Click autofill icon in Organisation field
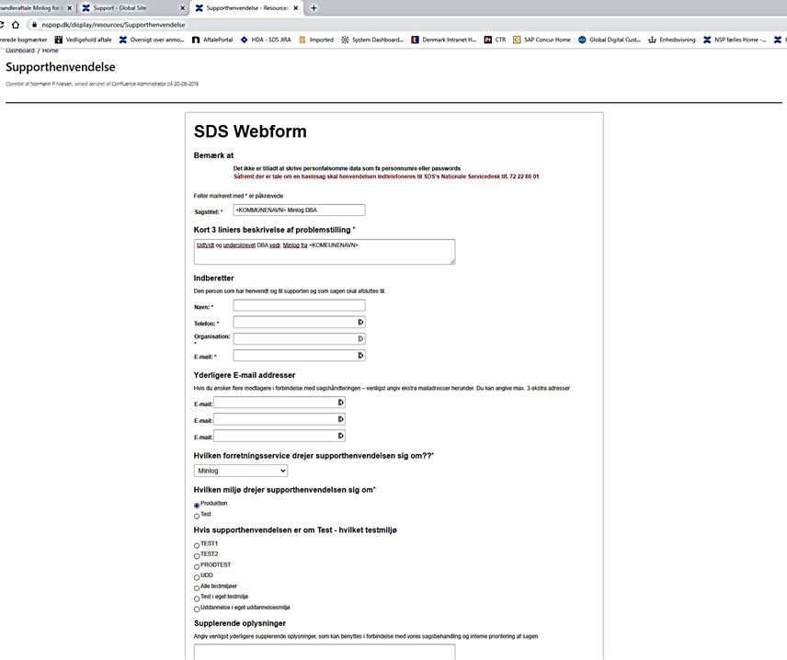787x660 pixels. pos(360,339)
